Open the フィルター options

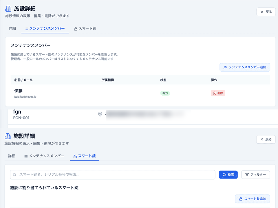(255, 175)
